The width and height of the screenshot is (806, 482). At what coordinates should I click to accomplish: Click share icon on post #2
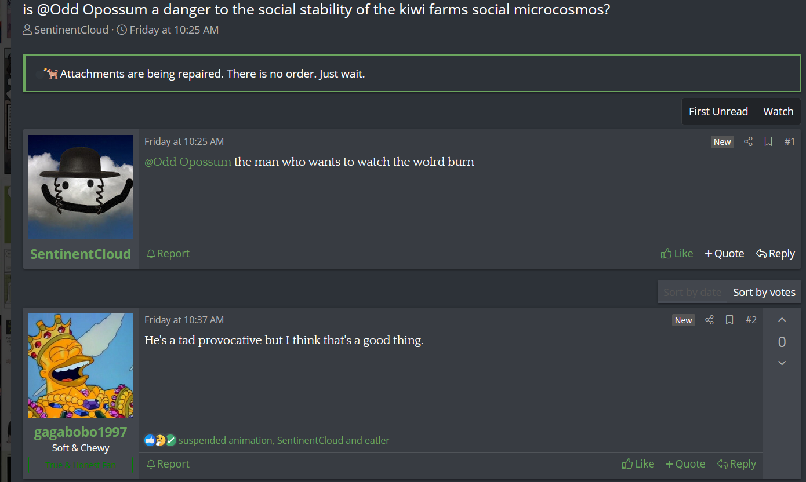click(709, 320)
